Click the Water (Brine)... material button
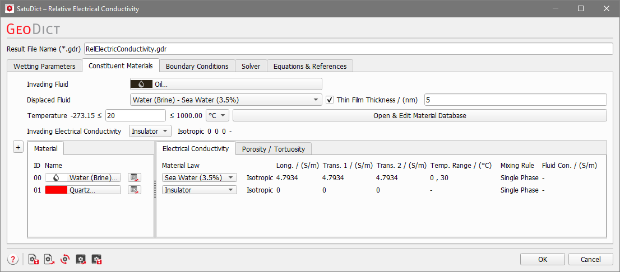This screenshot has width=620, height=272. (82, 177)
